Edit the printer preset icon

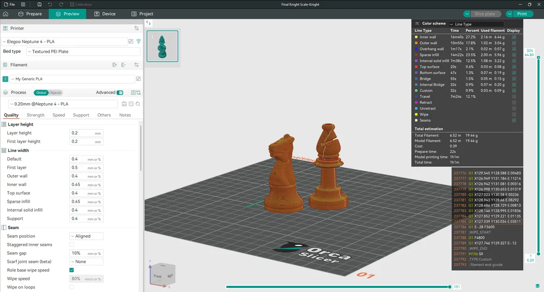tap(131, 41)
